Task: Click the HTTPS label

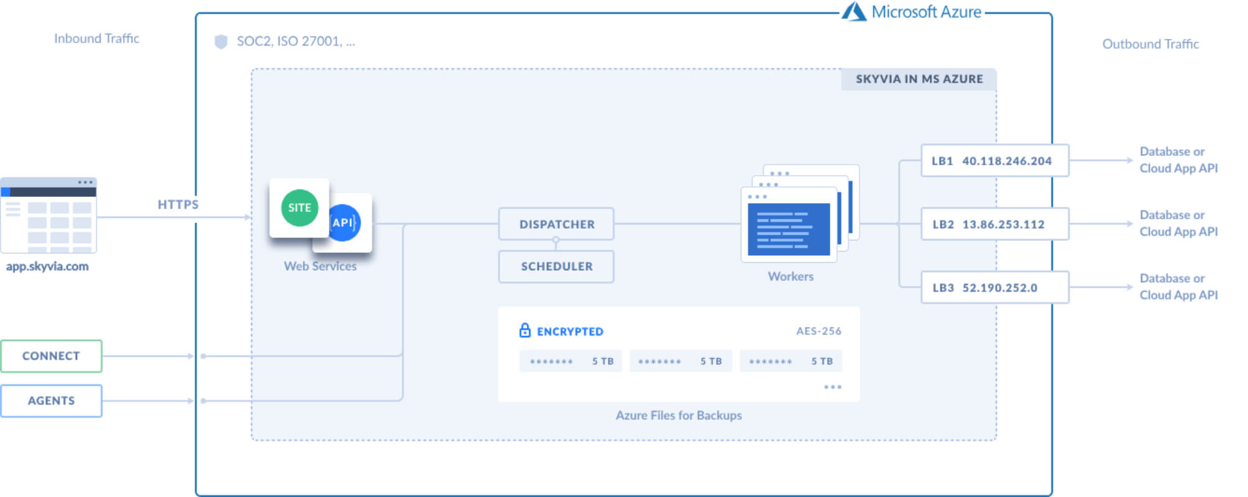Action: [x=178, y=204]
